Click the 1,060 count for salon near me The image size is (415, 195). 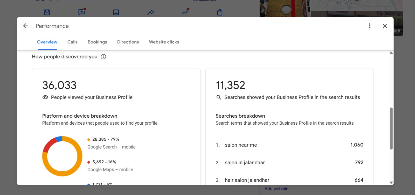pyautogui.click(x=357, y=145)
